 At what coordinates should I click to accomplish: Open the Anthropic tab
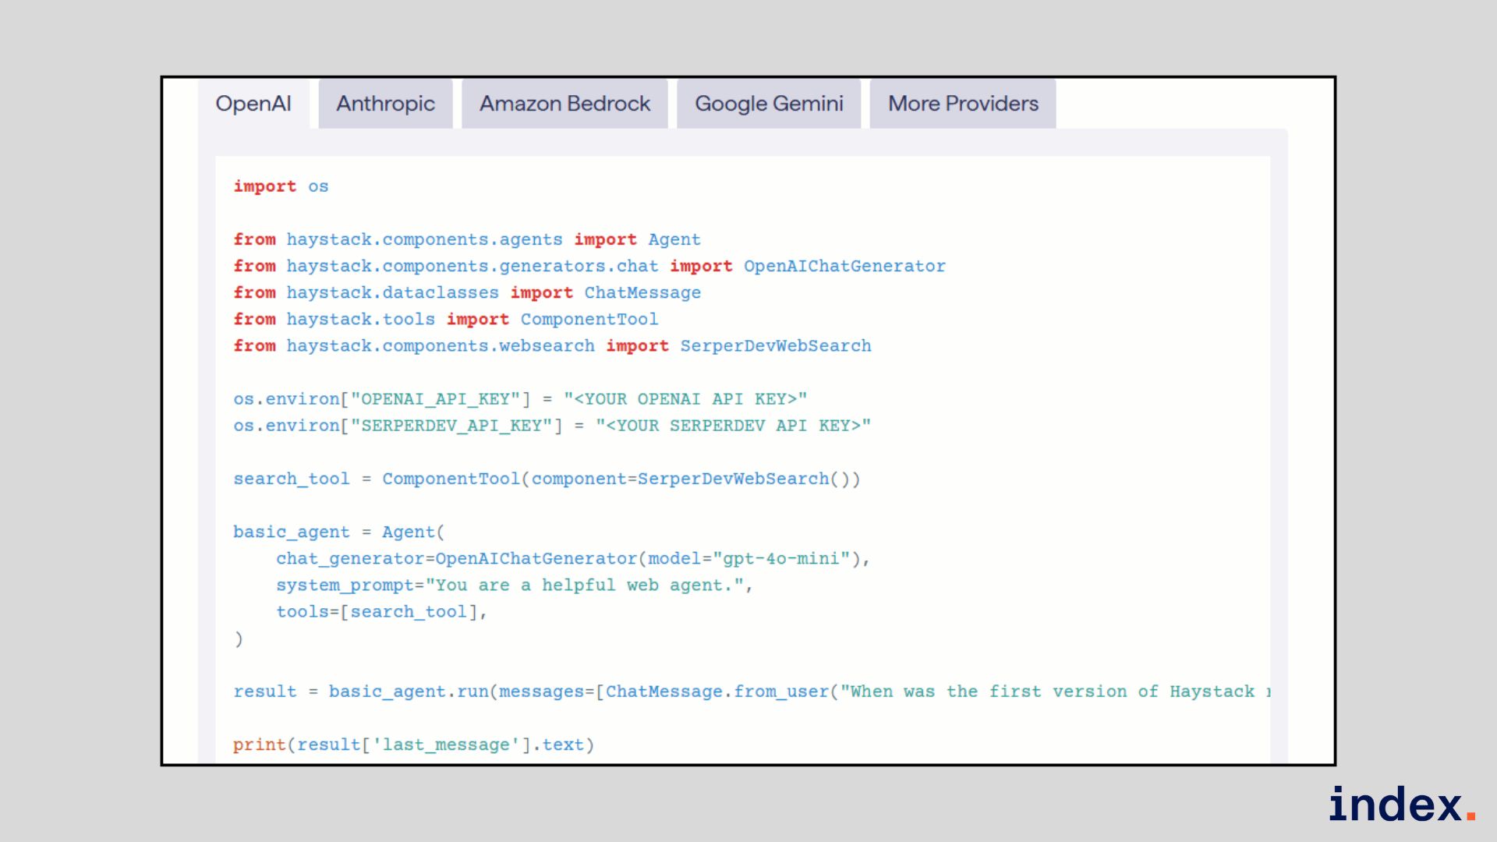click(x=385, y=104)
